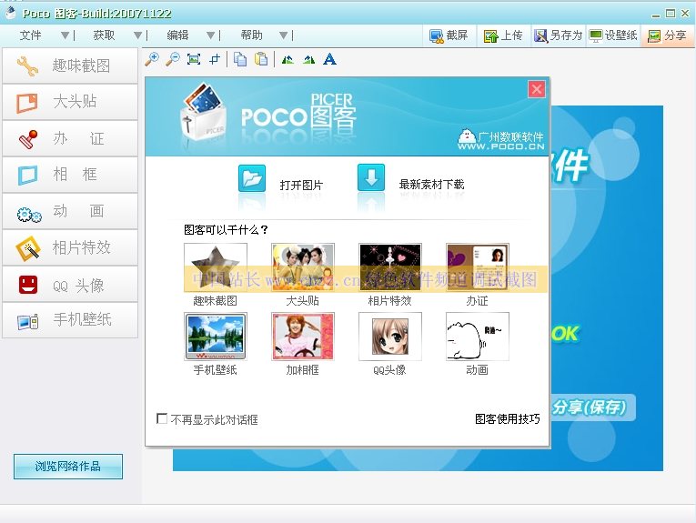Click the 打开图片 folder icon

tap(252, 178)
